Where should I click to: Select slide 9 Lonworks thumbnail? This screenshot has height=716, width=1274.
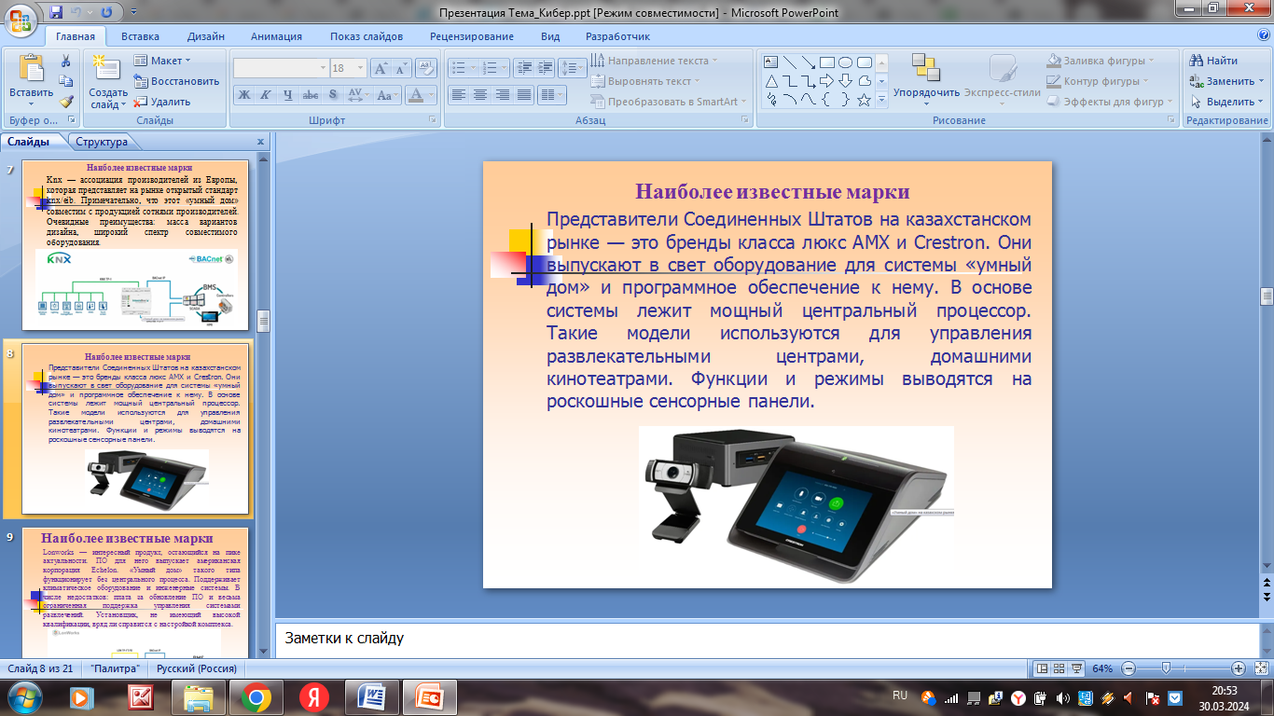[x=135, y=592]
